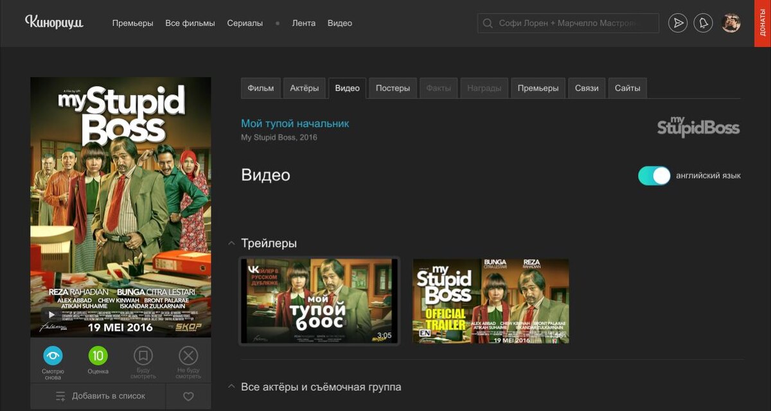Open Лента in top navigation
This screenshot has width=771, height=411.
[x=304, y=23]
